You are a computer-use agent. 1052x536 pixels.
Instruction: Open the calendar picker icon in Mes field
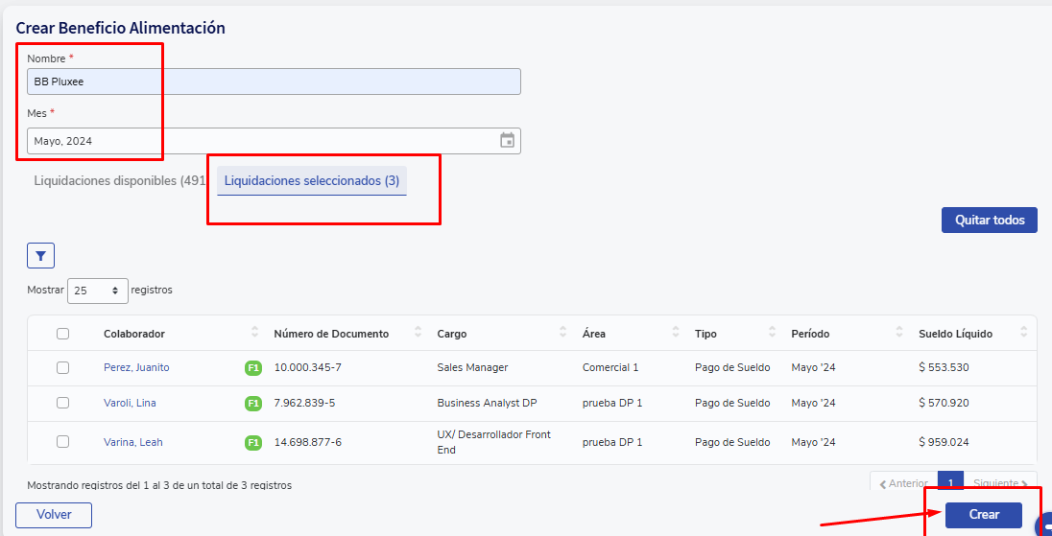(508, 141)
